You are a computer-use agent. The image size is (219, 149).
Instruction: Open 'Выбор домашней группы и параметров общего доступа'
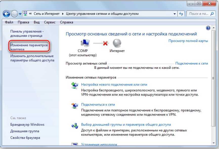coord(126,124)
